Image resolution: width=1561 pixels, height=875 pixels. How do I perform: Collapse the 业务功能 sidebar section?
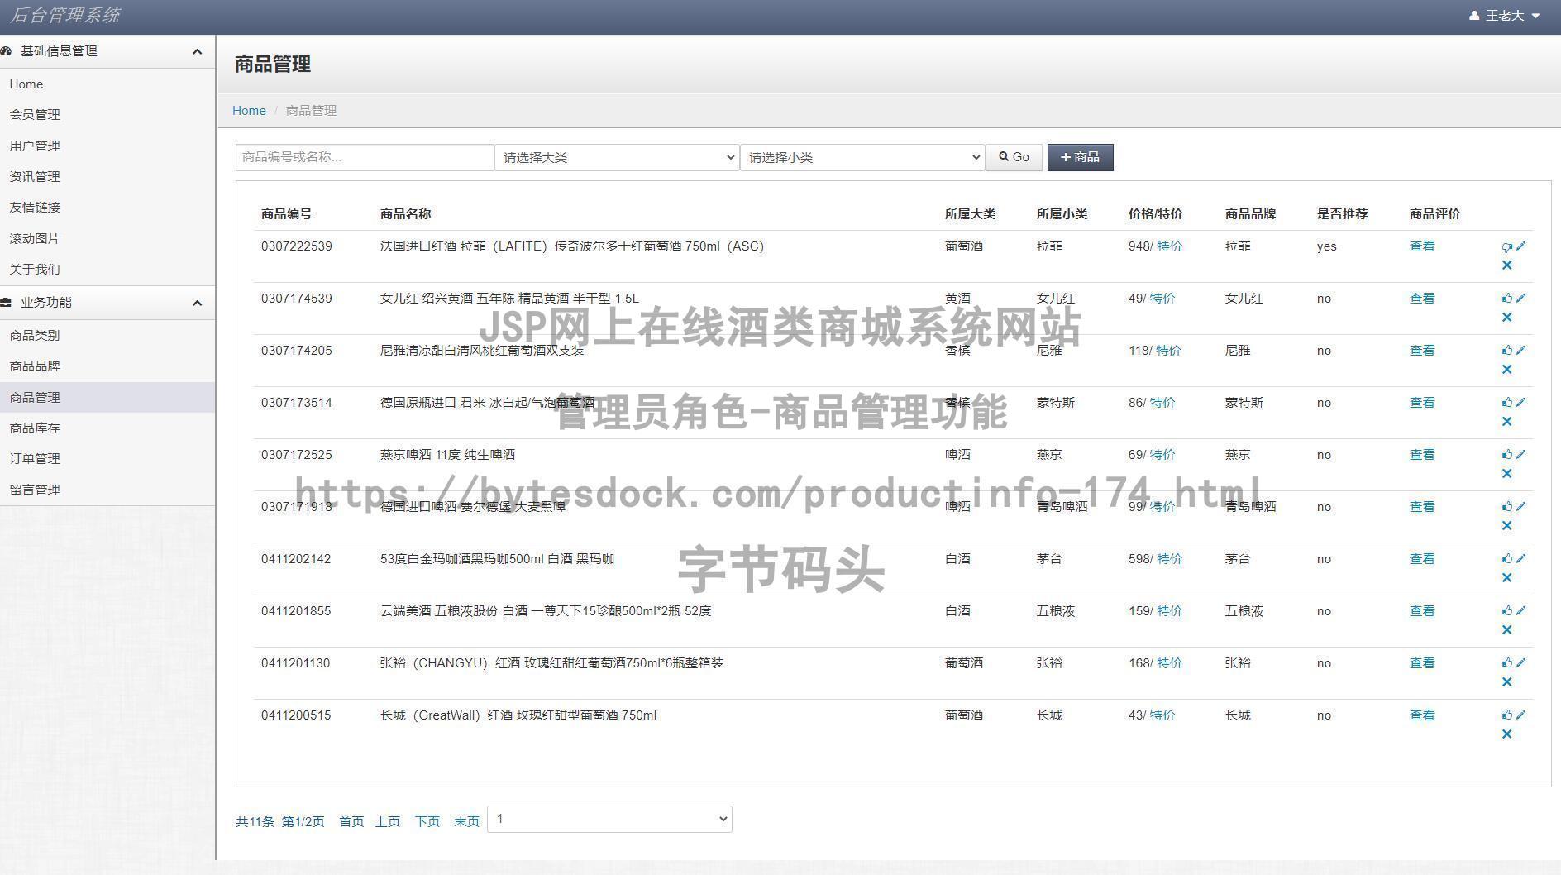pos(197,303)
